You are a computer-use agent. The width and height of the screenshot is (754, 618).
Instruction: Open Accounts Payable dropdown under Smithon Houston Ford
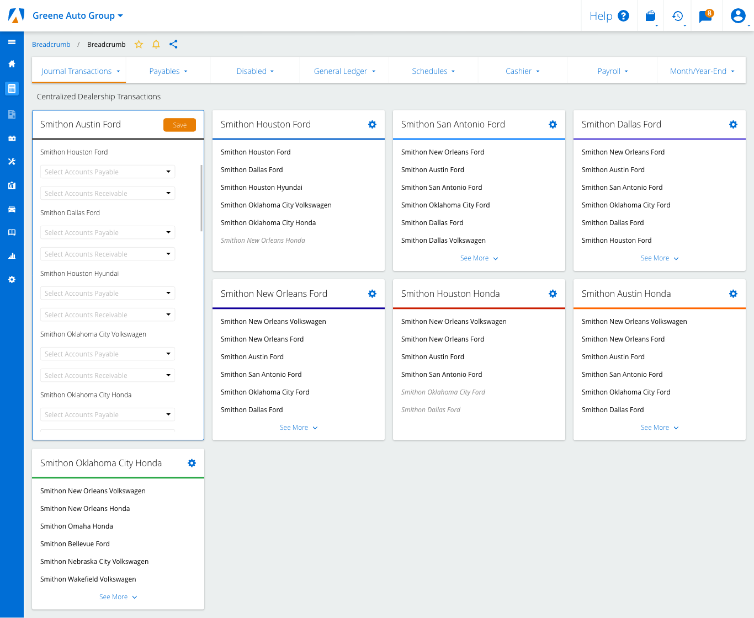108,172
